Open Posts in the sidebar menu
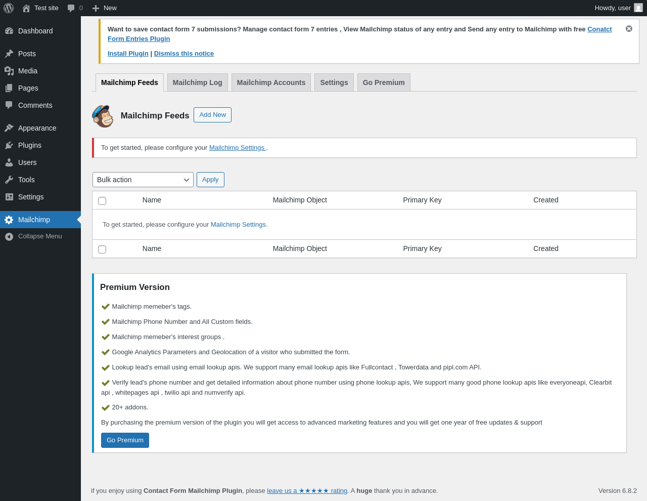This screenshot has width=647, height=501. (x=40, y=54)
